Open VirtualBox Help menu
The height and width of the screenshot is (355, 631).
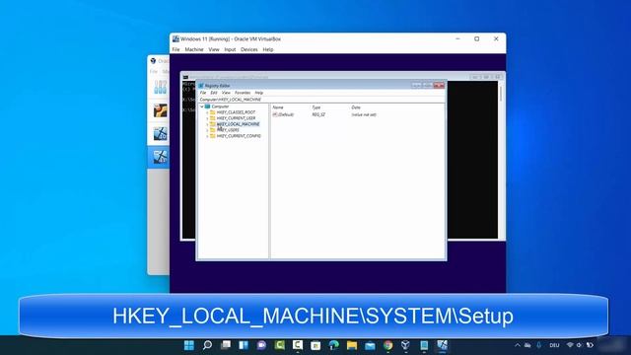coord(268,49)
